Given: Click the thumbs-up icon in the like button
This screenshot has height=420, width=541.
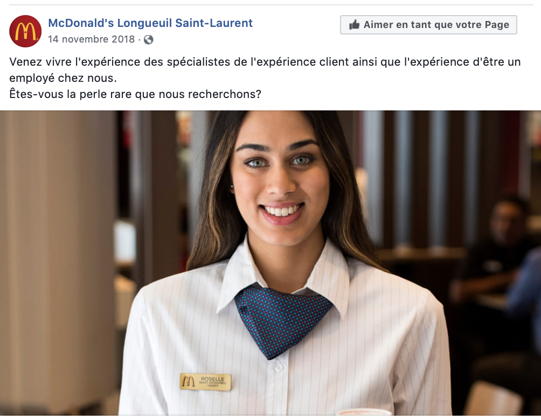Looking at the screenshot, I should 355,24.
